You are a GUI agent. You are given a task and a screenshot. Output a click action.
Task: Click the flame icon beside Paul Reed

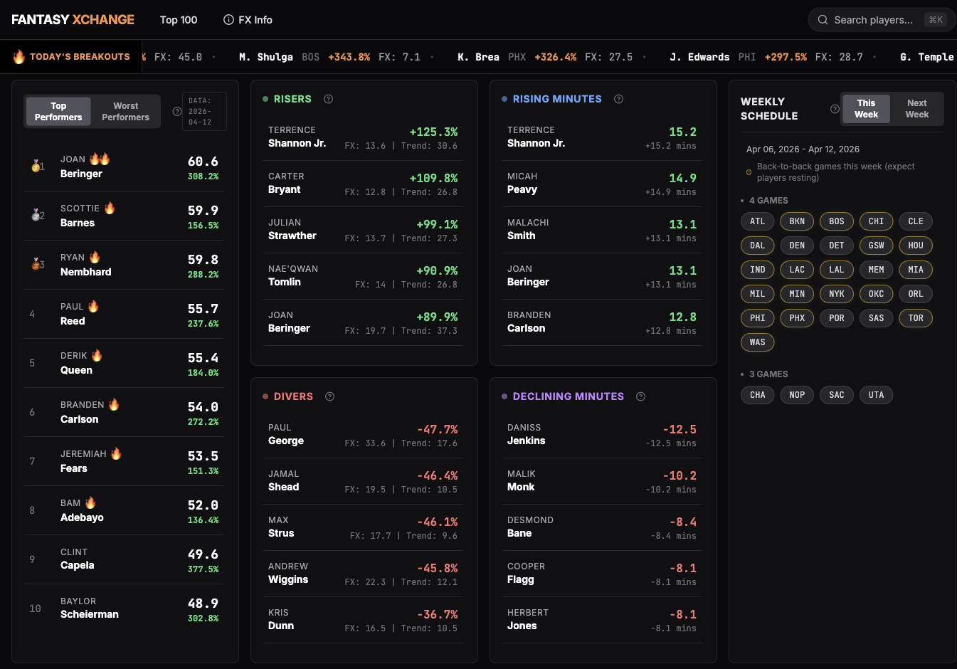(93, 306)
